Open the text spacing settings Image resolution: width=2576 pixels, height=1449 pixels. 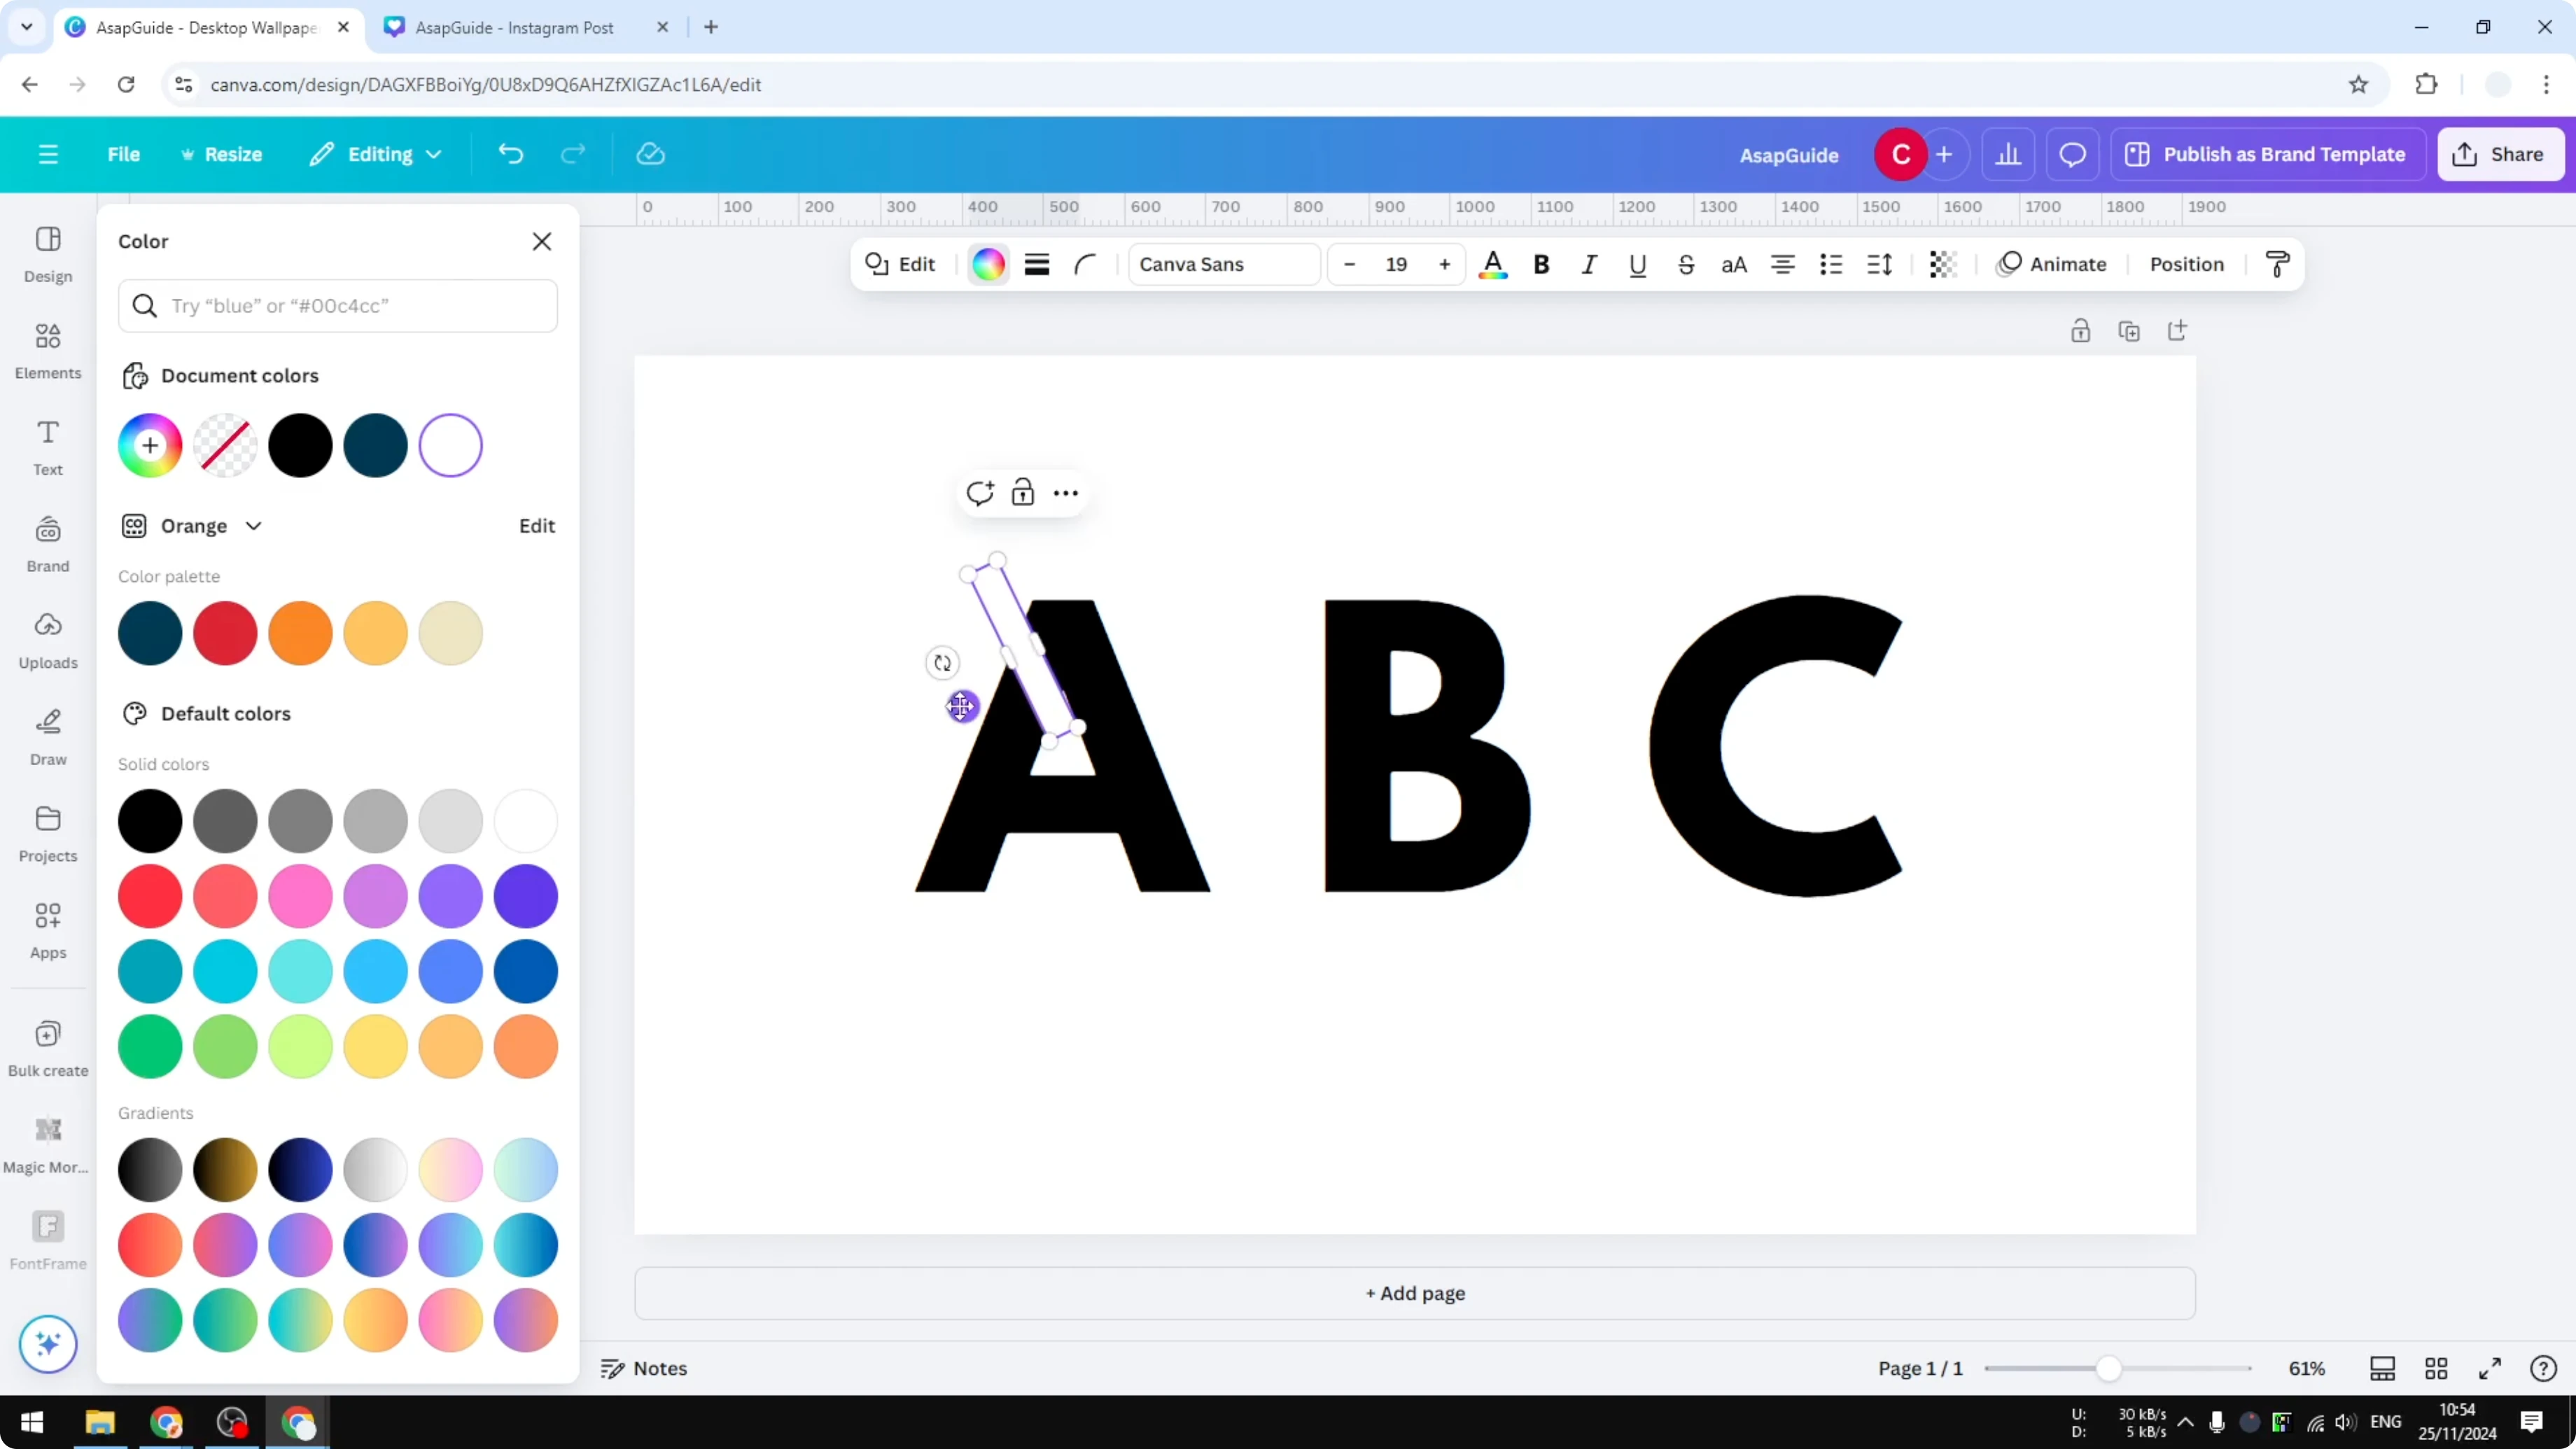(x=1878, y=264)
